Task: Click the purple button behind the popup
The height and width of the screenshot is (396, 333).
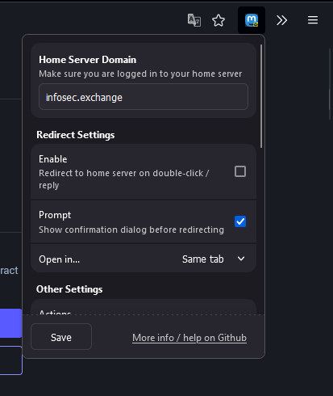Action: coord(10,323)
